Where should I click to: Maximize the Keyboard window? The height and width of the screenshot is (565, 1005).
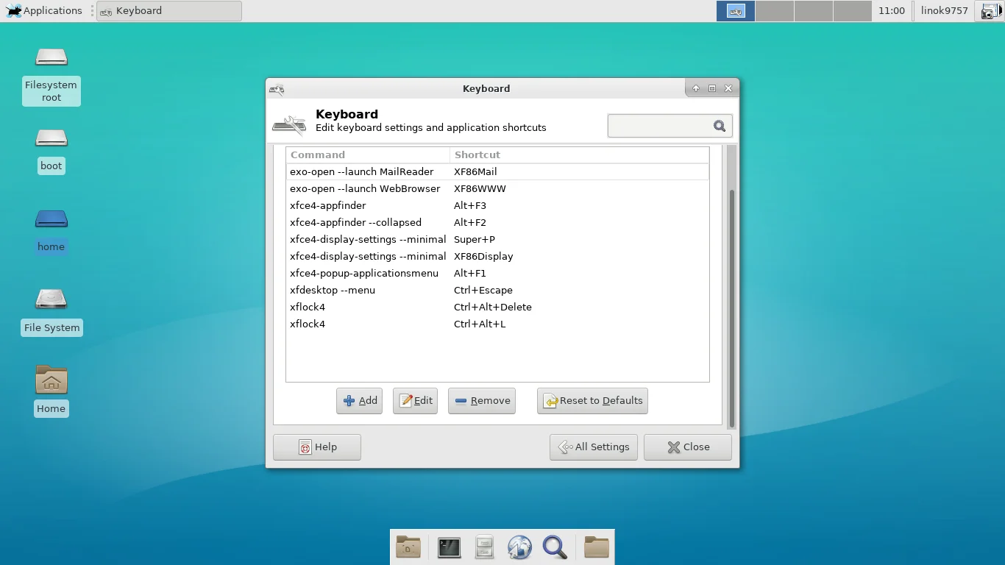[712, 88]
